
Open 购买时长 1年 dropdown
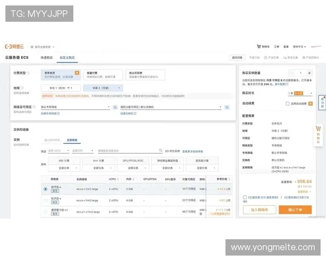300,93
